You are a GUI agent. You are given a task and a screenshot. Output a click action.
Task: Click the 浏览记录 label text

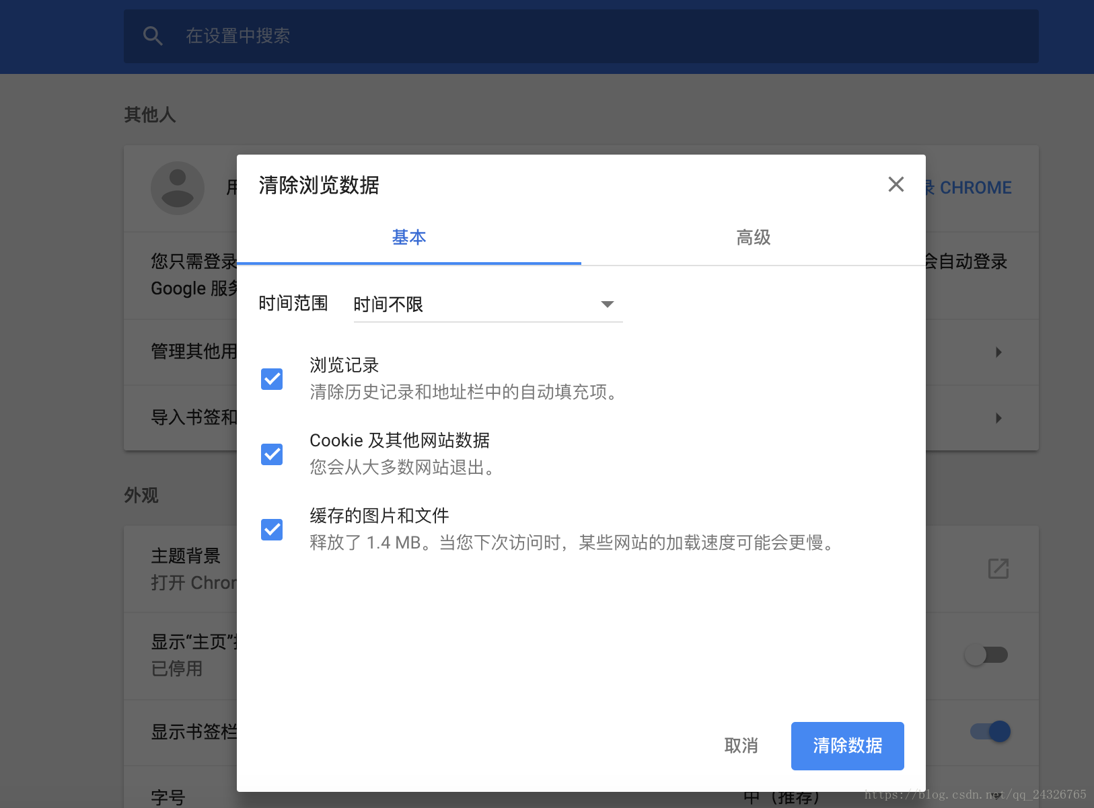pyautogui.click(x=344, y=365)
